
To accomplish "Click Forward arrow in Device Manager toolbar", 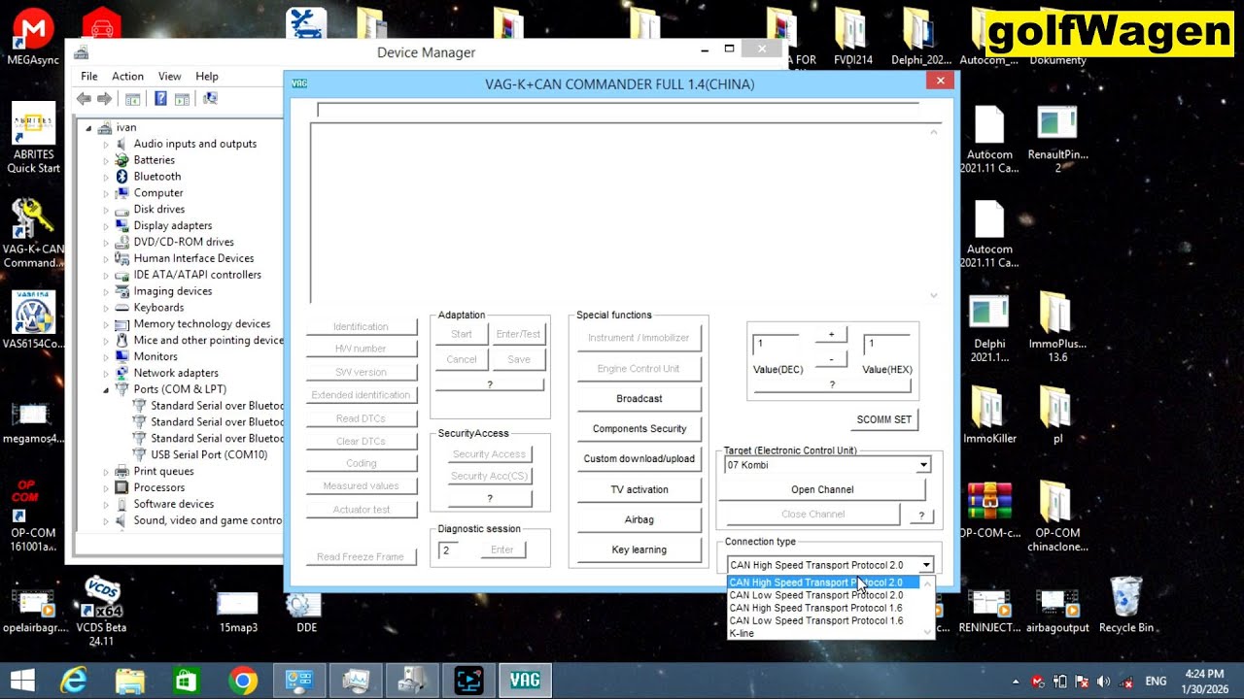I will 104,99.
